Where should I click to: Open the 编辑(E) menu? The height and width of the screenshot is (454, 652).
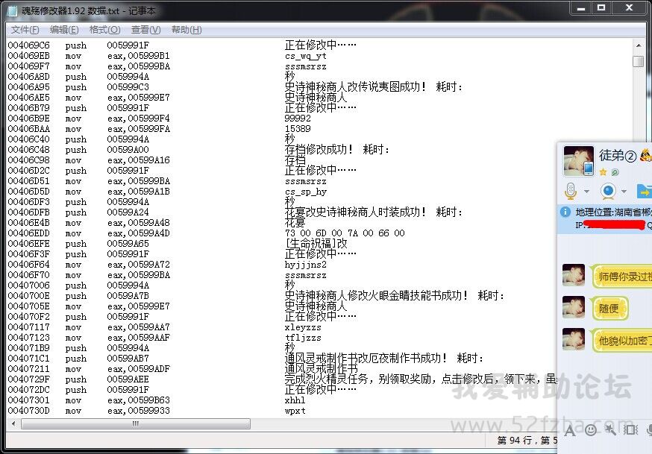[64, 30]
